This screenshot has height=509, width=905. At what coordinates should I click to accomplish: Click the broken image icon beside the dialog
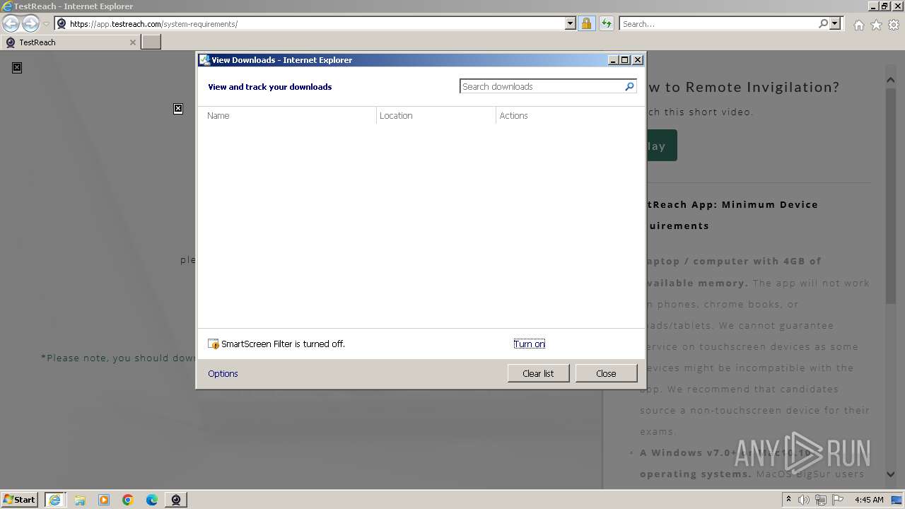coord(178,108)
